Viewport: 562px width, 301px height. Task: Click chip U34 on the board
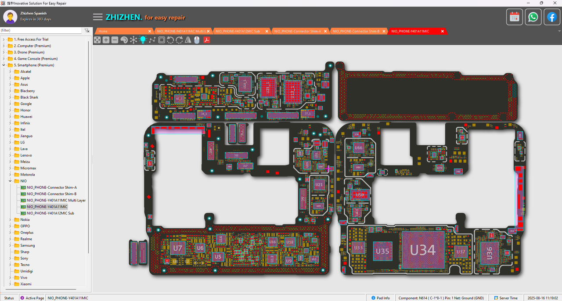tap(422, 250)
